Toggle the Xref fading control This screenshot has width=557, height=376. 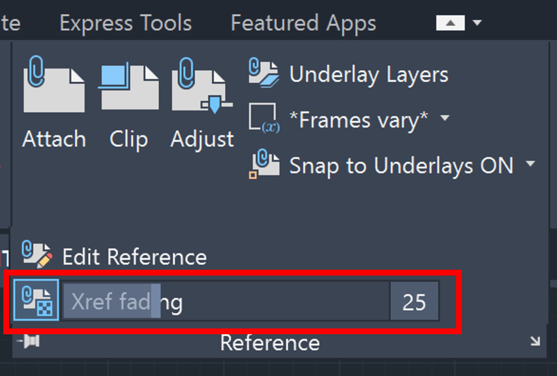pos(35,300)
